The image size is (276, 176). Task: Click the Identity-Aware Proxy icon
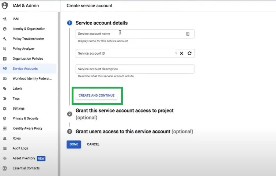tap(5, 128)
